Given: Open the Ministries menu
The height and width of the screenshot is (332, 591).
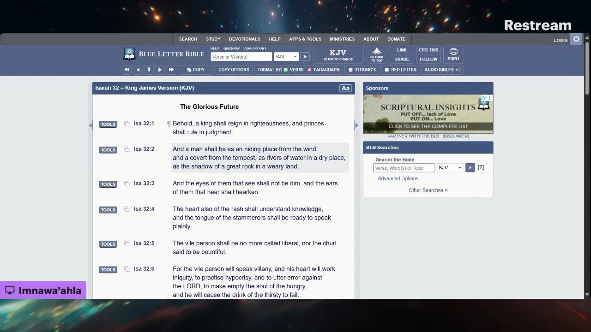Looking at the screenshot, I should (342, 39).
